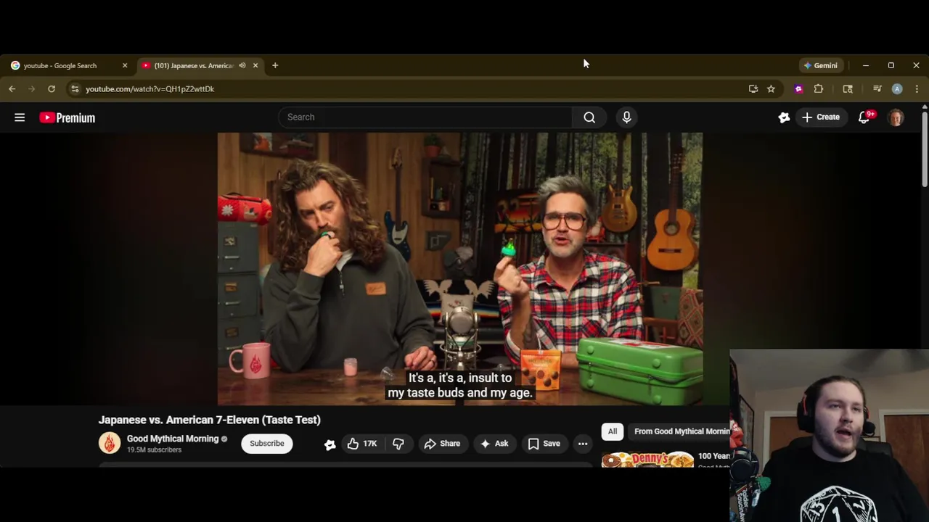Close the youtube Google Search tab
Screen dimensions: 929x522
[125, 65]
